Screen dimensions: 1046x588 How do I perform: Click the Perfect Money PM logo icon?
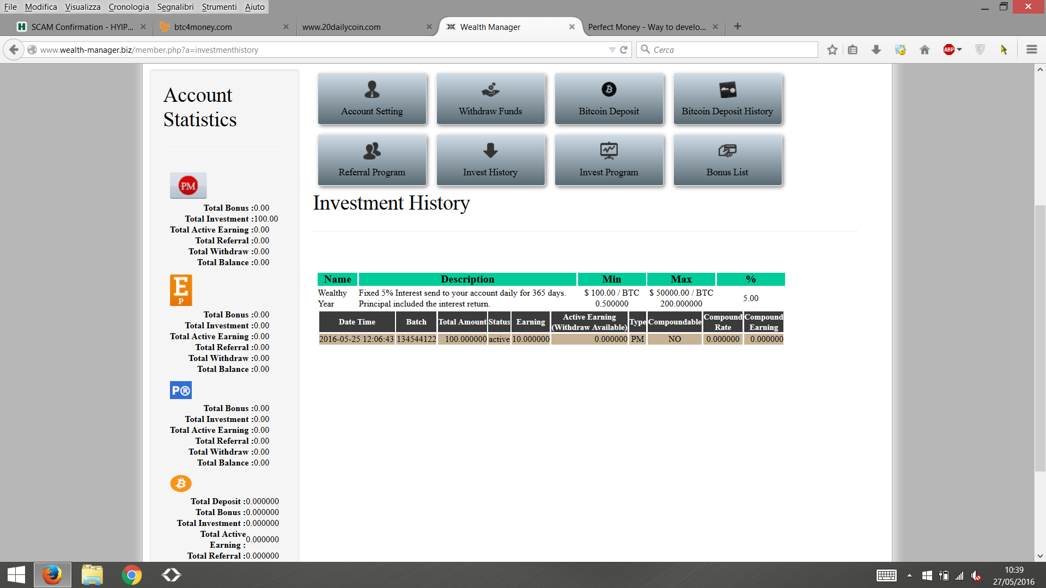pos(188,186)
